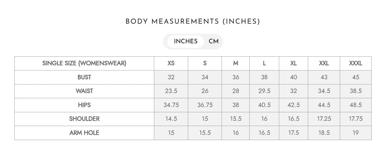391x157 pixels.
Task: Click the WAIST row label
Action: tap(84, 91)
